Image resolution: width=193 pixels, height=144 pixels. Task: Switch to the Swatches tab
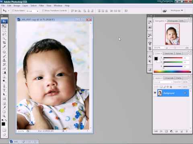pos(169,53)
